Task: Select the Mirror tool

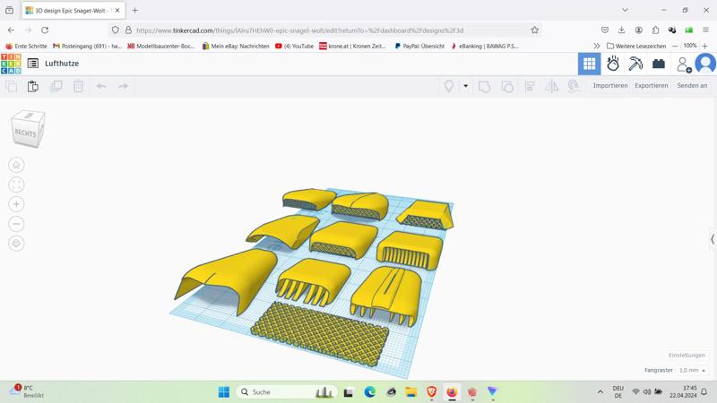Action: [552, 86]
